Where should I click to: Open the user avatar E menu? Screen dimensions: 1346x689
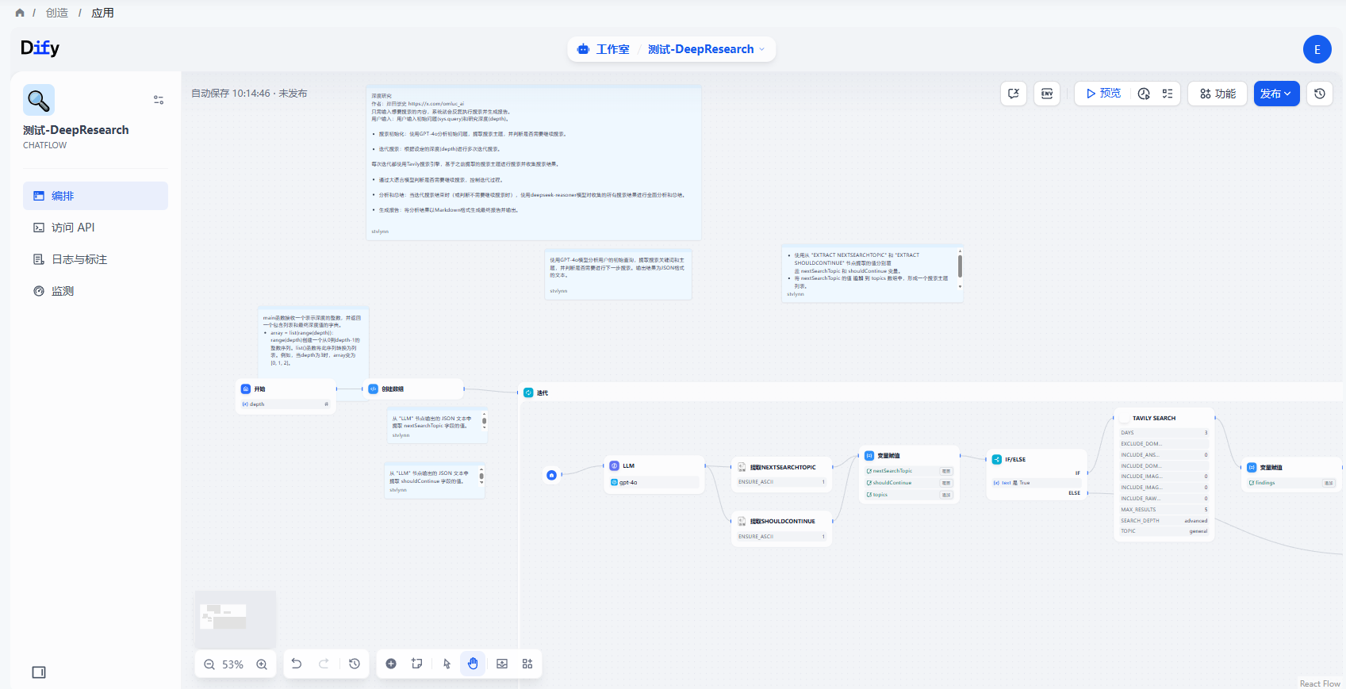click(1317, 49)
